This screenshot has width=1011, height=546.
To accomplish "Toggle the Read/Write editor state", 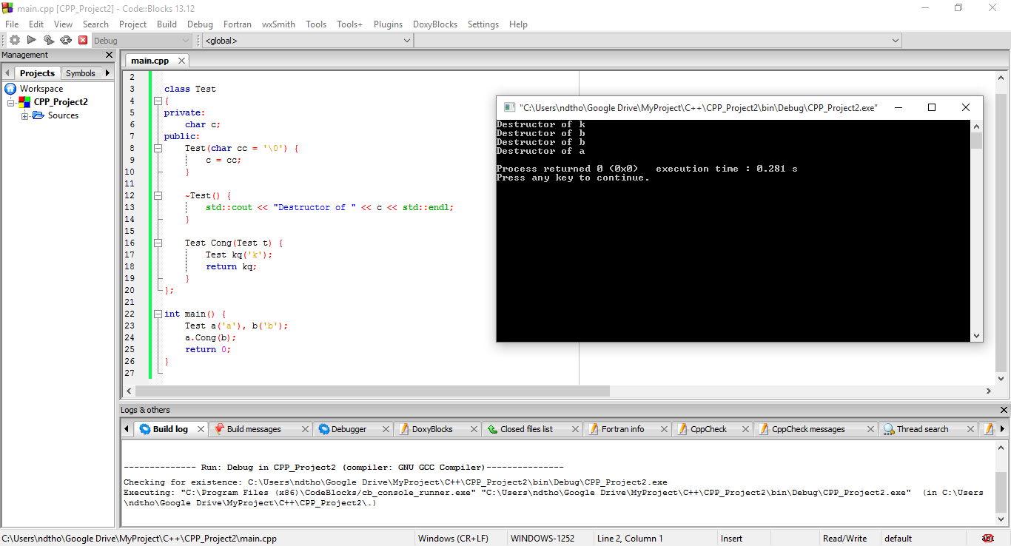I will (x=844, y=538).
